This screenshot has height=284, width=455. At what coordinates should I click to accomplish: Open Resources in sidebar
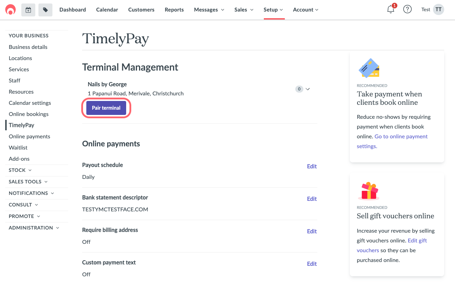(x=21, y=92)
